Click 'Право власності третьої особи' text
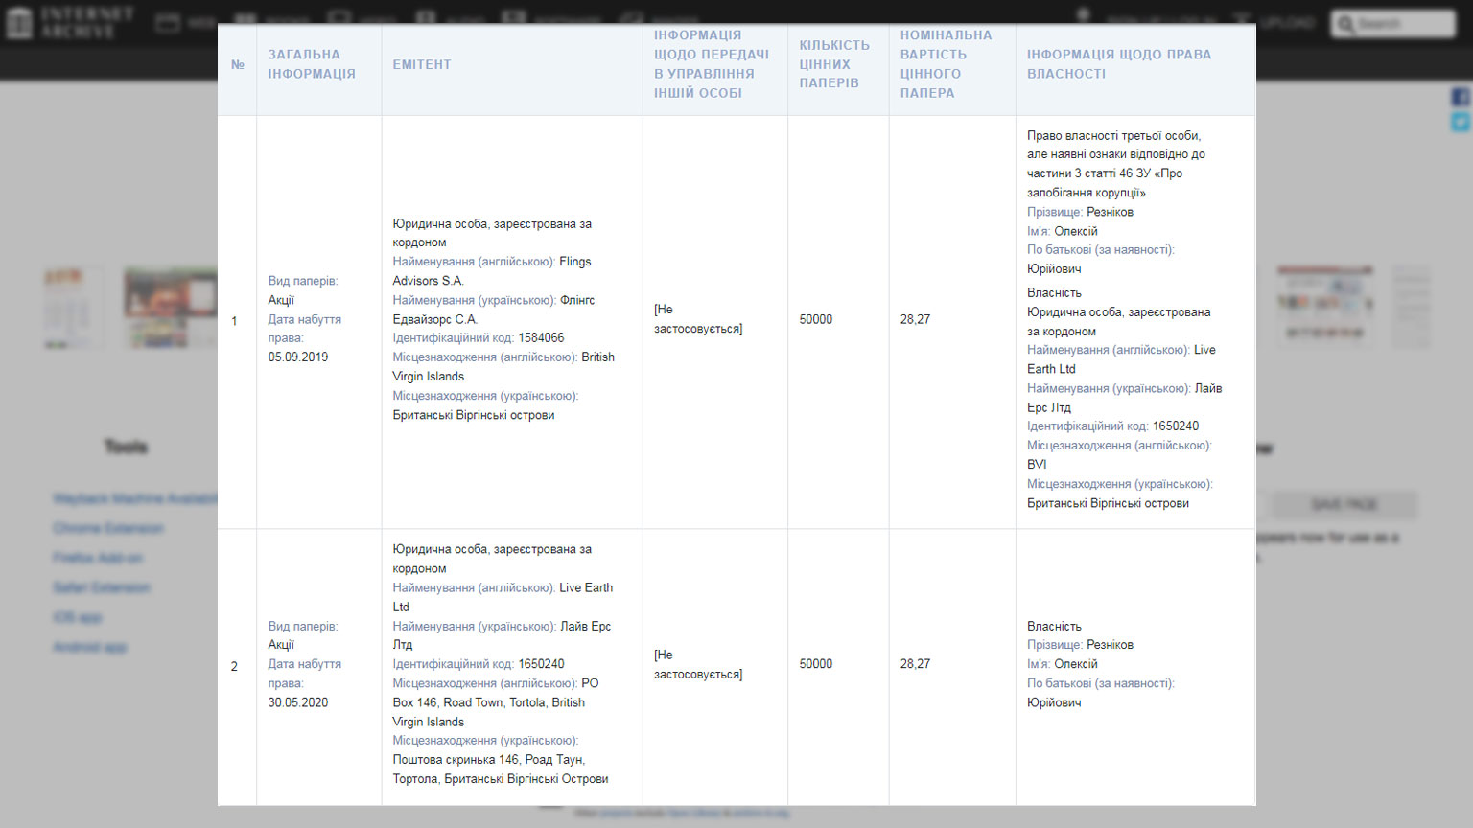 pyautogui.click(x=1113, y=135)
